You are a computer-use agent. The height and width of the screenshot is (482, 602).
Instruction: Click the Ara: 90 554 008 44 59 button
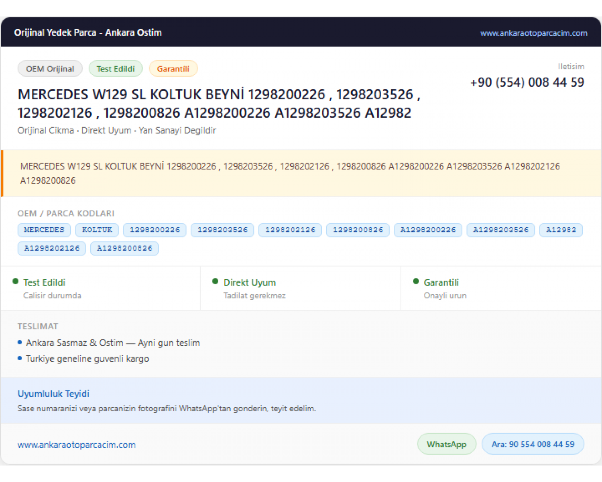[533, 444]
